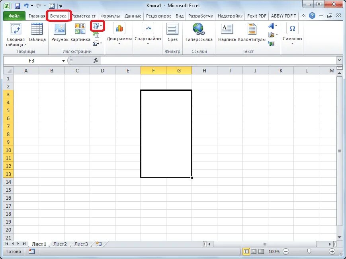This screenshot has height=259, width=346.
Task: Click the 100% zoom level text
Action: click(x=274, y=251)
